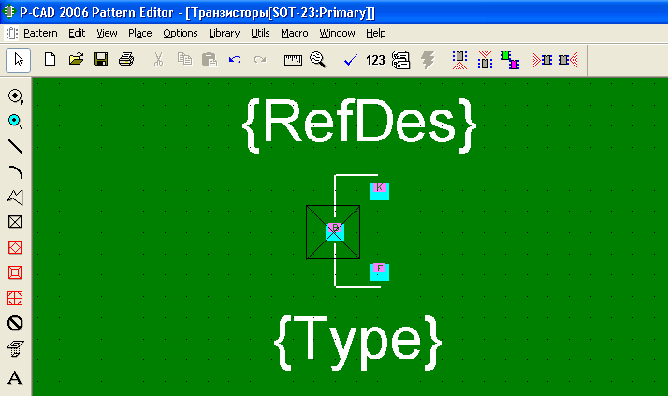Select the Place Point crossed-box tool
Screen dimensions: 668x396
tap(15, 222)
